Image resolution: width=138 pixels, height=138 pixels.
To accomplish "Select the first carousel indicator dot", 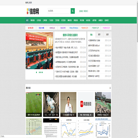I will point(36,72).
